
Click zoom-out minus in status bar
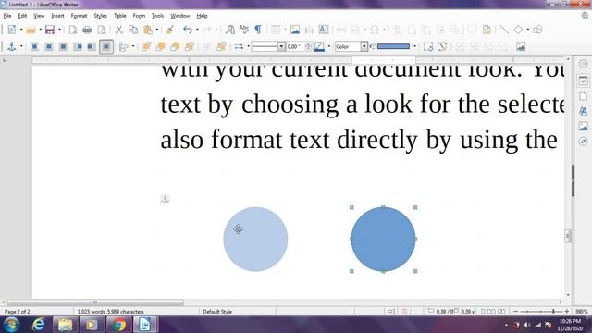tap(516, 312)
